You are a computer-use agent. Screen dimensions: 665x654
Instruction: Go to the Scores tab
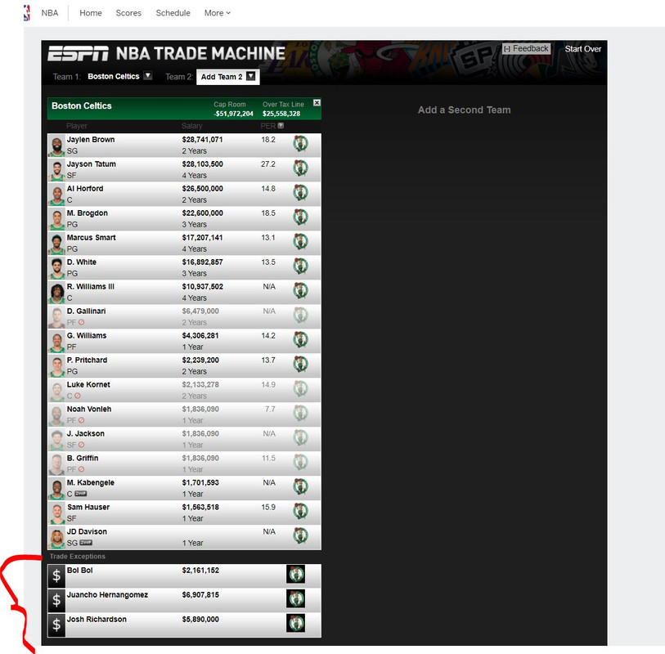(x=128, y=13)
